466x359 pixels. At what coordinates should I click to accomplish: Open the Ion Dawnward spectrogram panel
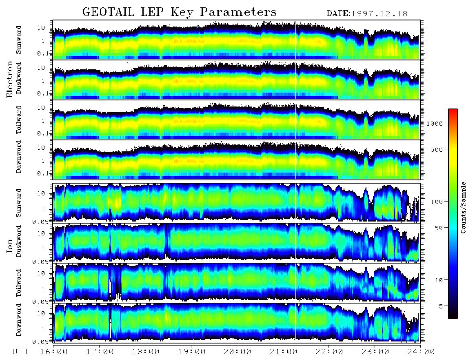point(237,322)
